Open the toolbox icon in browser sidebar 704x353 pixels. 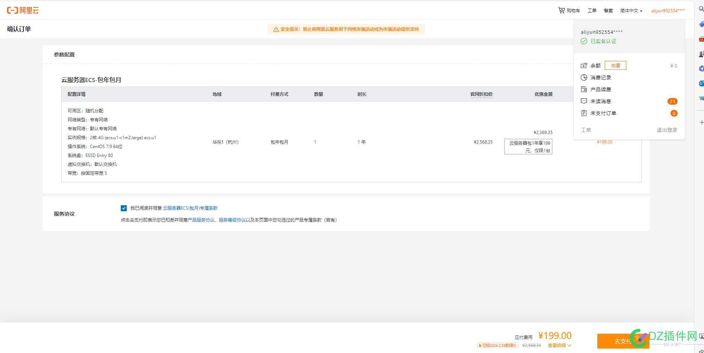tap(701, 39)
